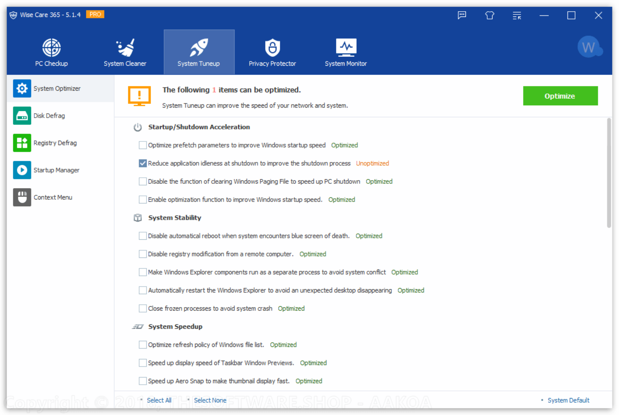Click the Startup Manager play icon
Screen dimensions: 619x415
point(22,170)
